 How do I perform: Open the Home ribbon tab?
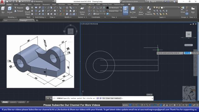[9, 4]
